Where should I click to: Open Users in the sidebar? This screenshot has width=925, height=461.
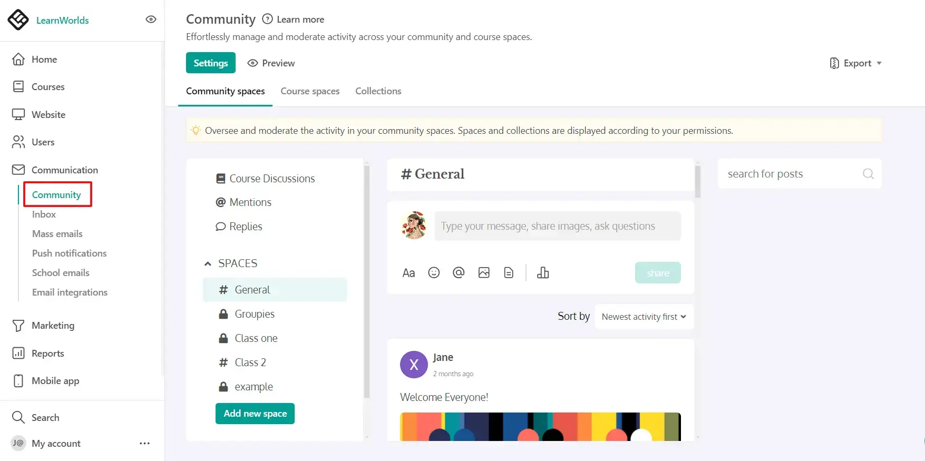[43, 142]
